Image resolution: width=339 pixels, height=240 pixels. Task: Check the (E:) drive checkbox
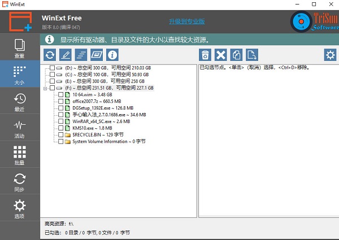pos(52,81)
